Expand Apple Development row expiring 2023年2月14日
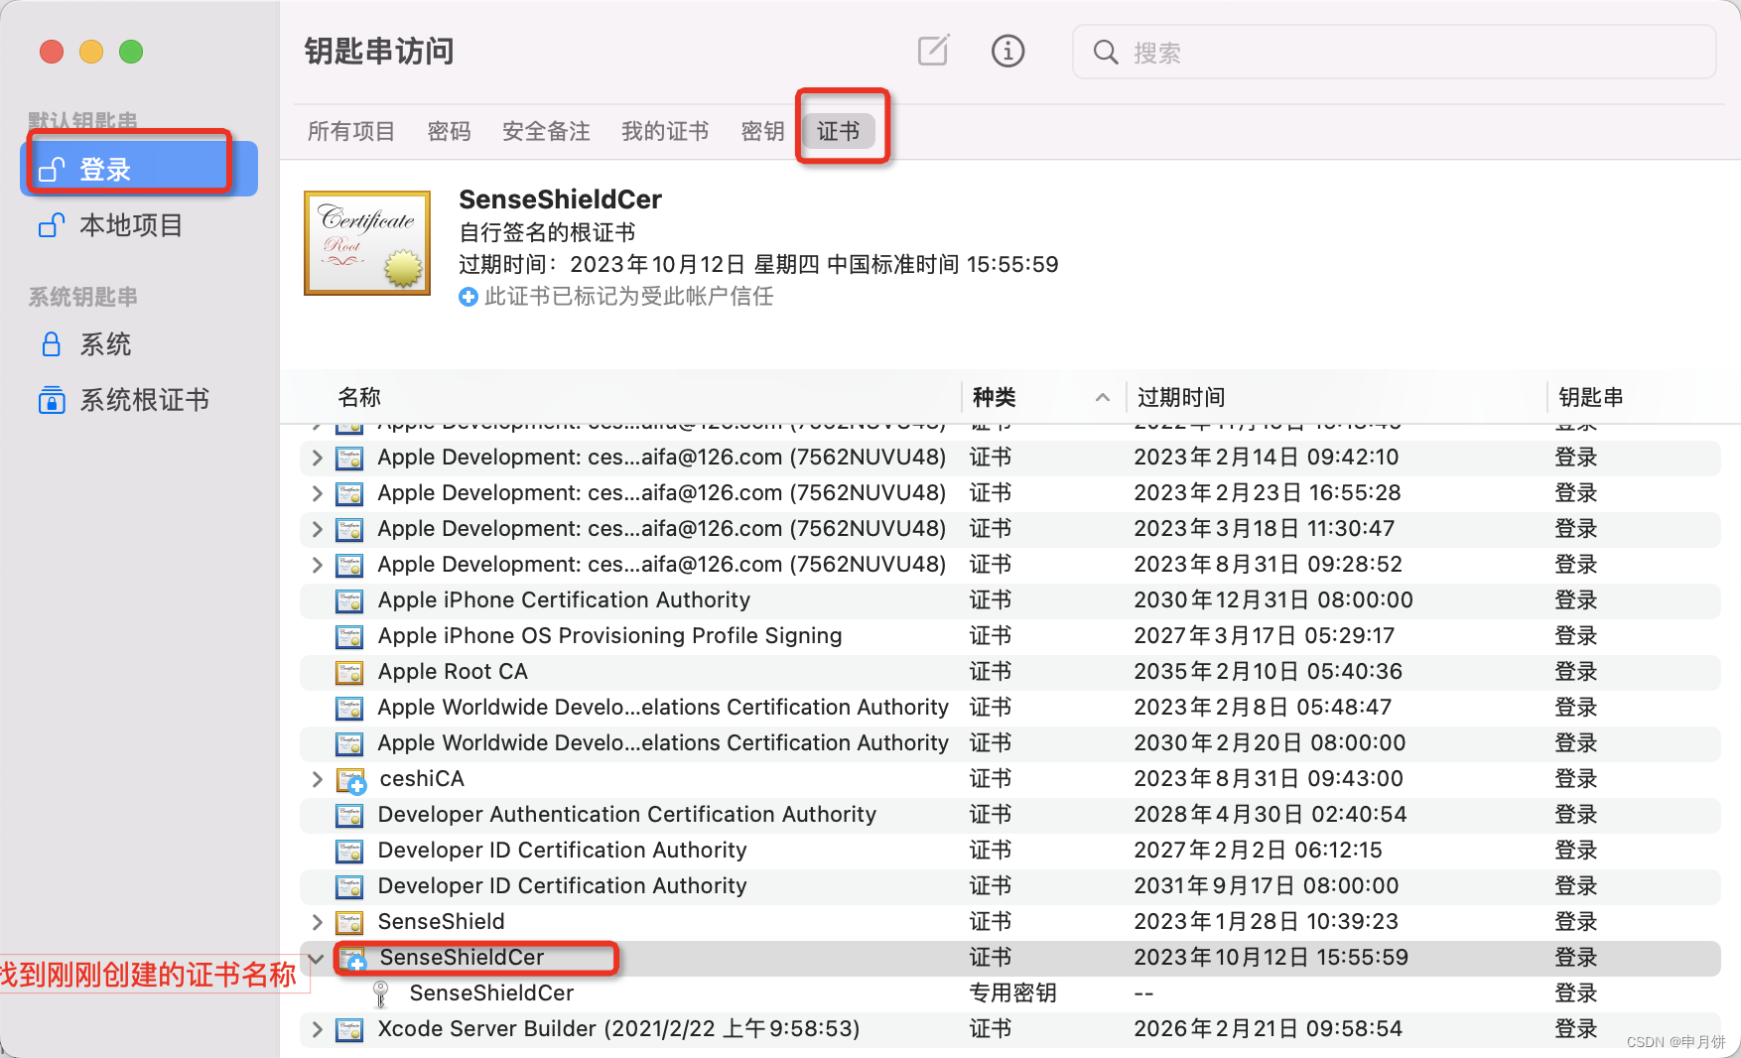The height and width of the screenshot is (1058, 1741). tap(317, 458)
